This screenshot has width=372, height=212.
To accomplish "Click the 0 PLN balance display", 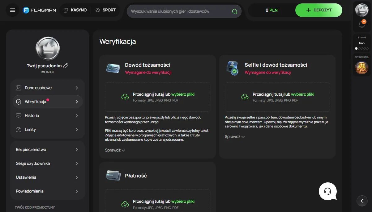I will point(272,10).
